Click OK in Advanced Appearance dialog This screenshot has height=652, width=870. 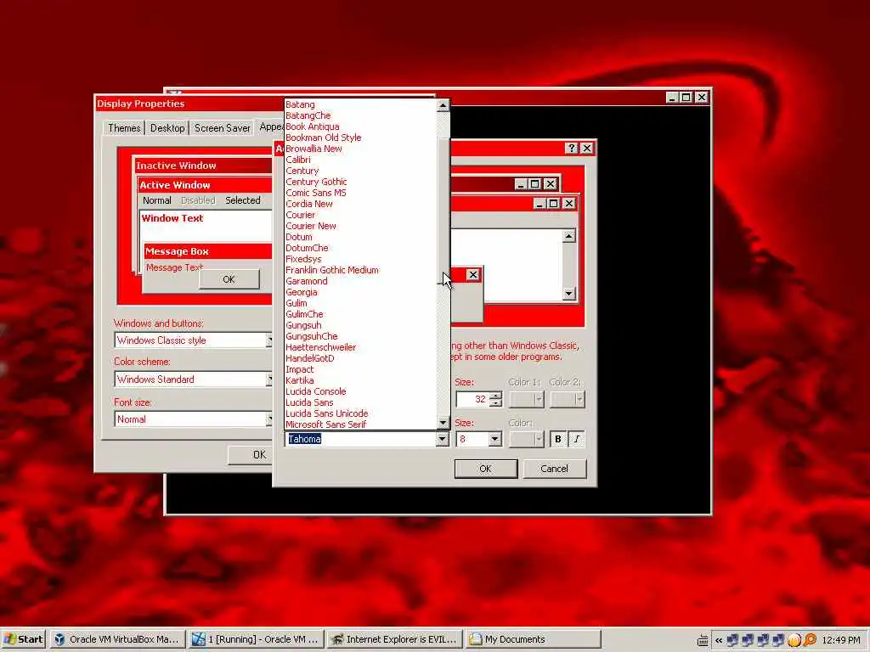point(485,469)
